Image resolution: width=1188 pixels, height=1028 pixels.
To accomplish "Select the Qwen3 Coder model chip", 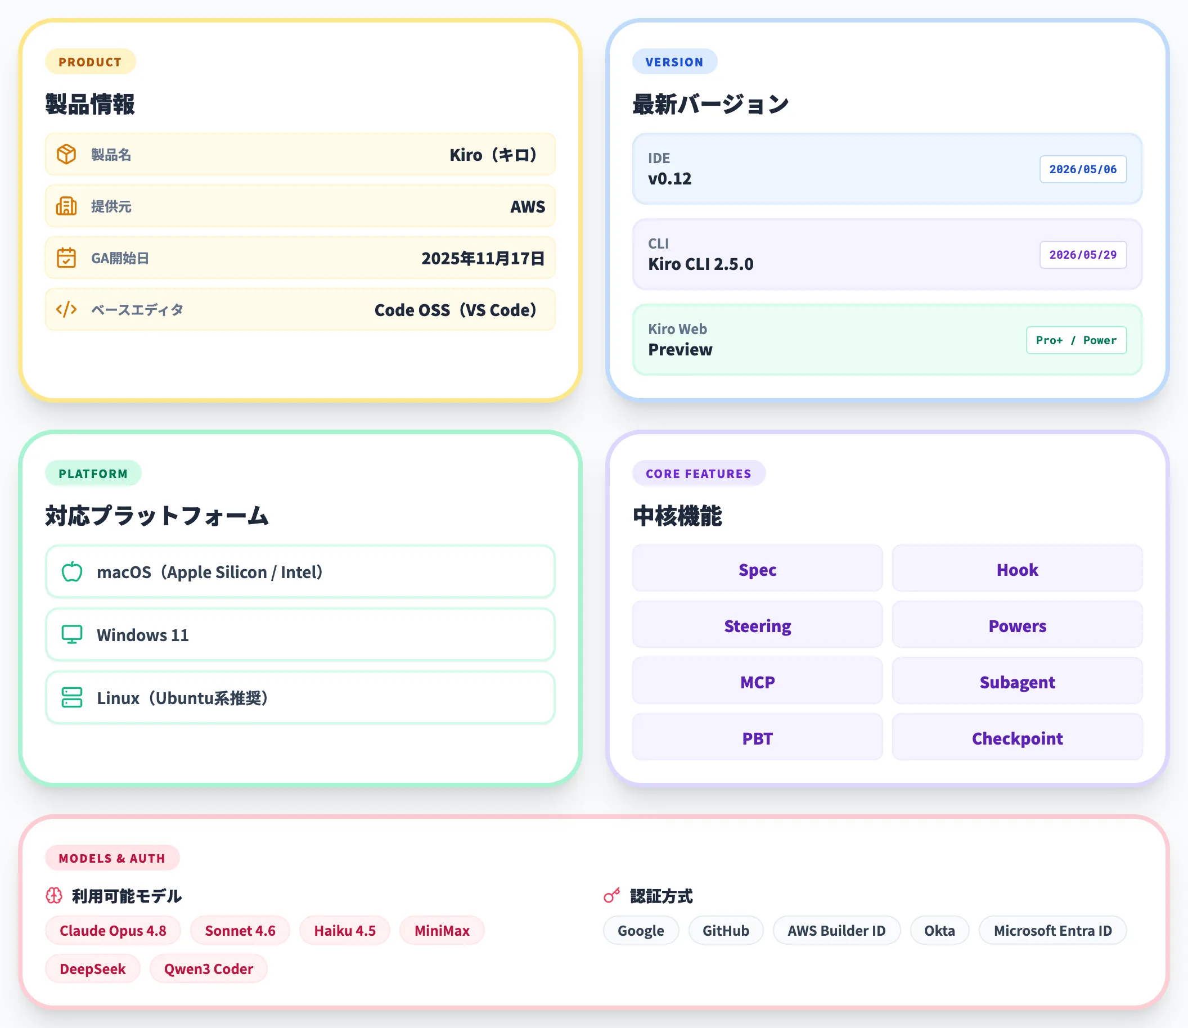I will coord(208,969).
